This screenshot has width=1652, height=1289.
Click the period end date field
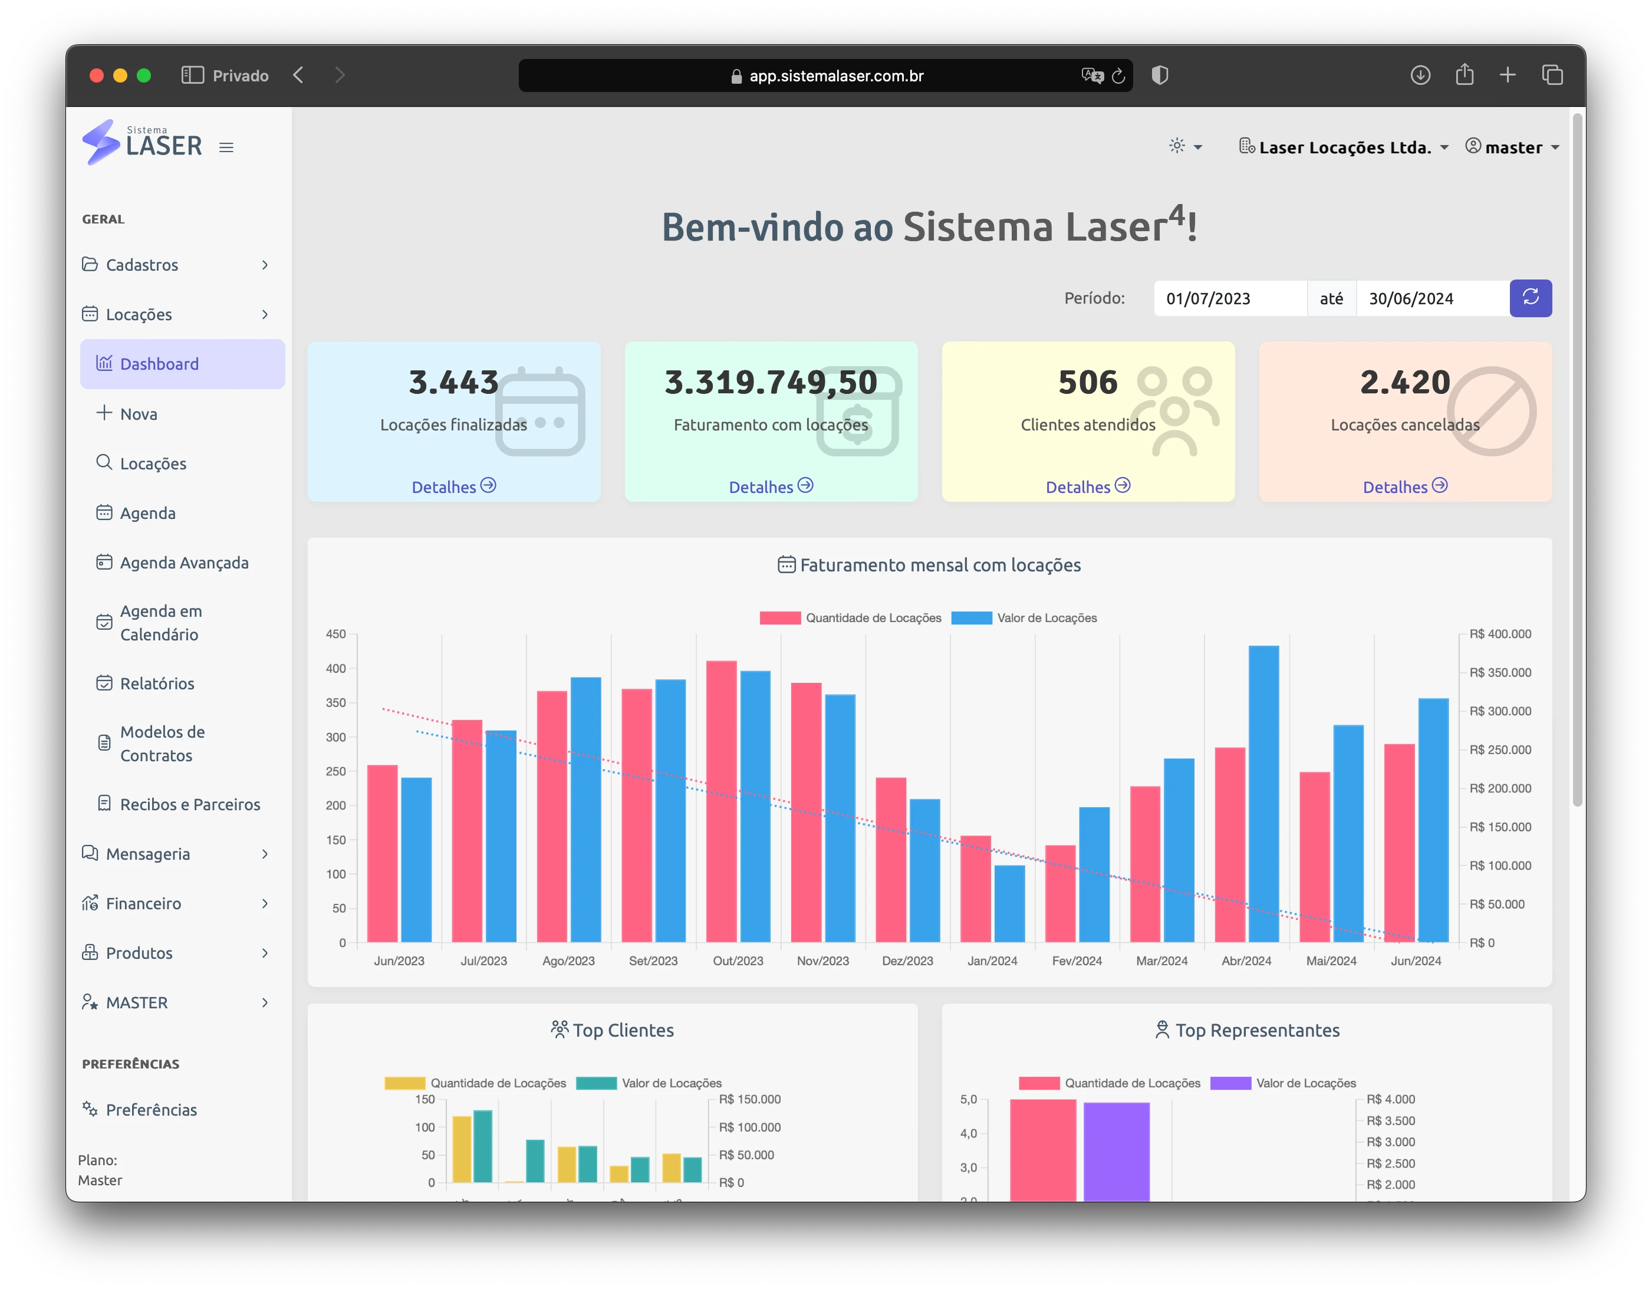click(x=1433, y=298)
